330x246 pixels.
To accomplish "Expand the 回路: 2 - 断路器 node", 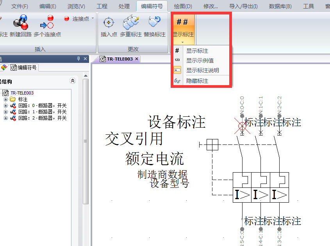I will 5,118.
